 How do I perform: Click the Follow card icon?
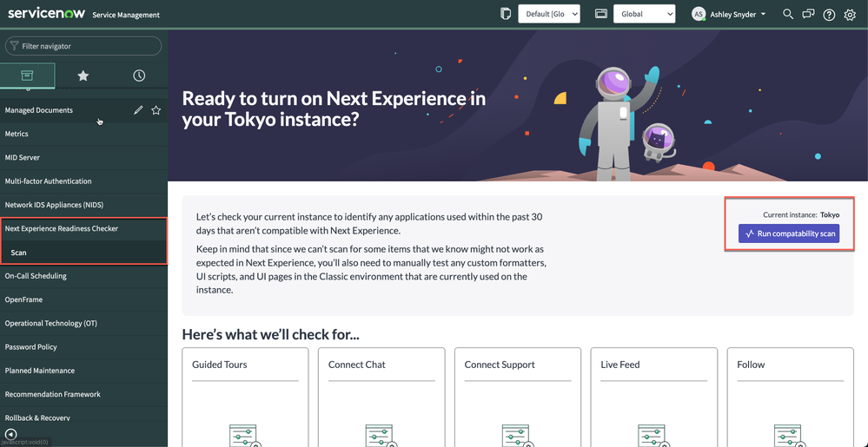[790, 436]
